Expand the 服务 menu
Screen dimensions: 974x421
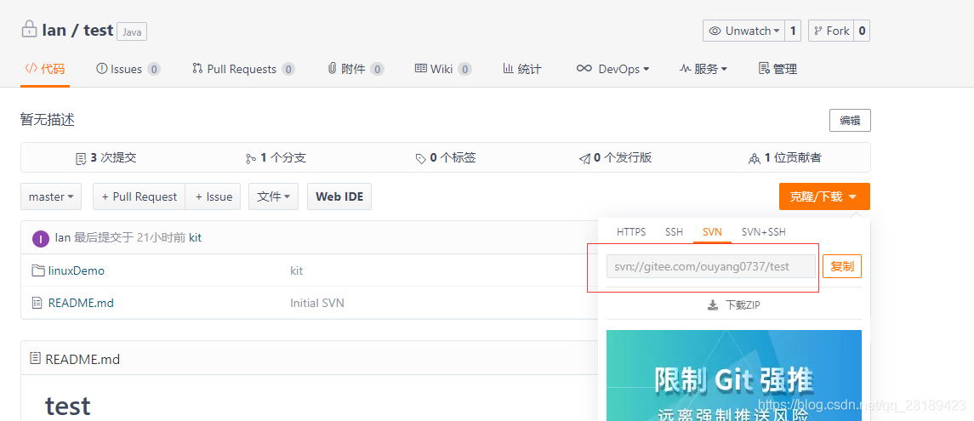click(703, 68)
